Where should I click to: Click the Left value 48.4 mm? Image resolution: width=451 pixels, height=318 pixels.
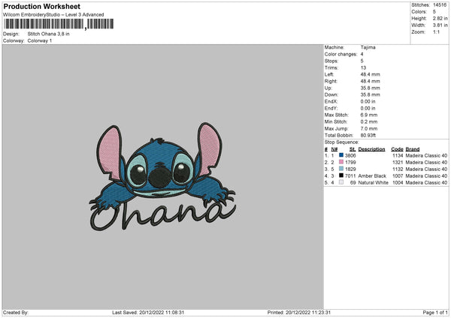(x=370, y=74)
